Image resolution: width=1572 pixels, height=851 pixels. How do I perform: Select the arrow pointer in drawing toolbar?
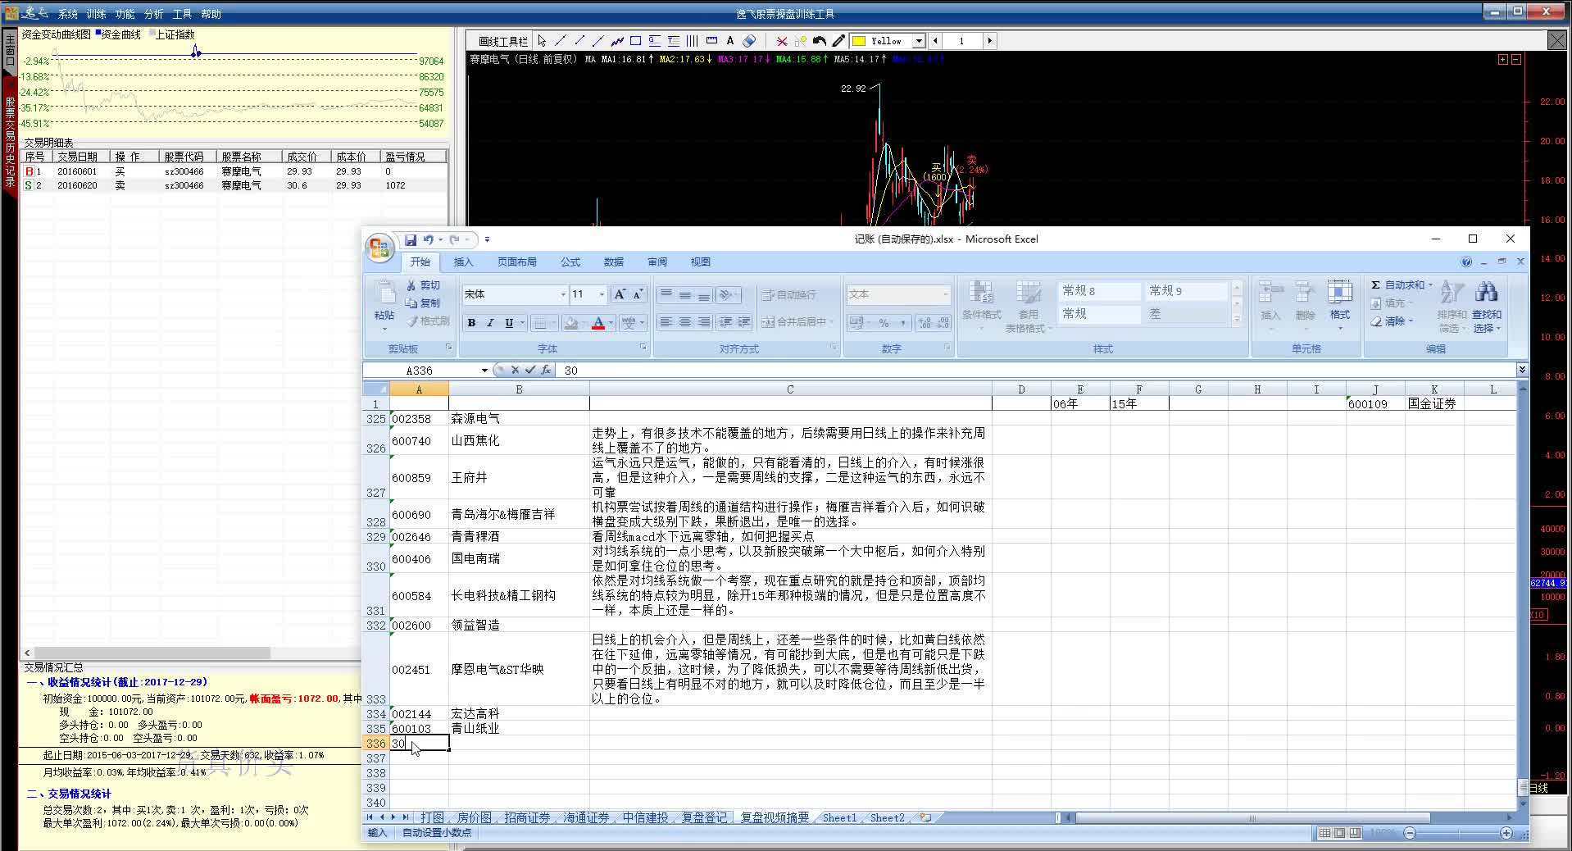pos(542,41)
